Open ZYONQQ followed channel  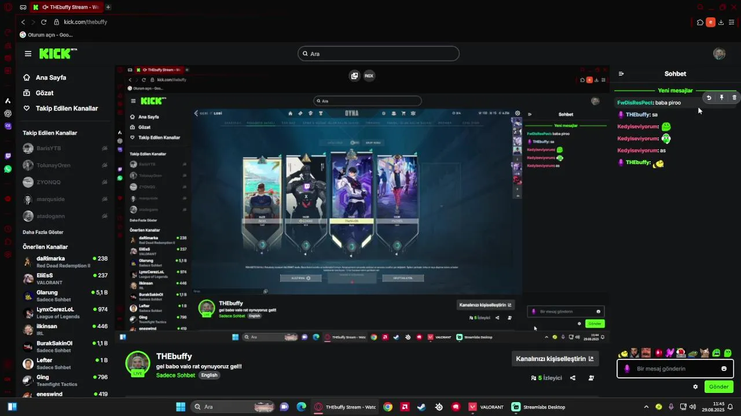click(x=65, y=182)
